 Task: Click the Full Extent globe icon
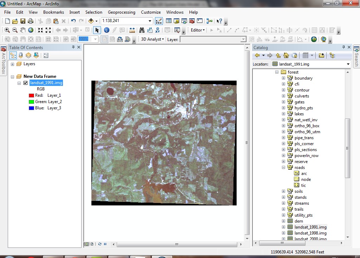coord(31,30)
